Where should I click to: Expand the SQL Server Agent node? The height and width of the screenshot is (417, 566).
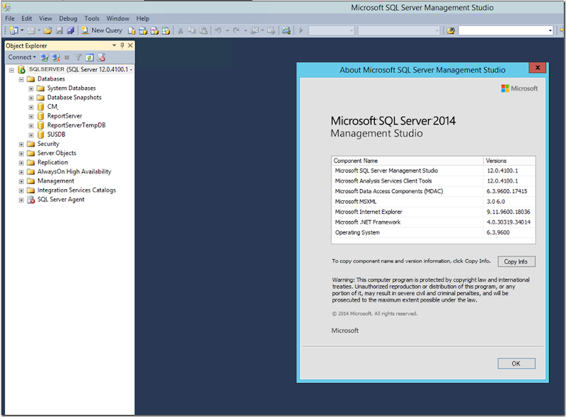pyautogui.click(x=21, y=200)
